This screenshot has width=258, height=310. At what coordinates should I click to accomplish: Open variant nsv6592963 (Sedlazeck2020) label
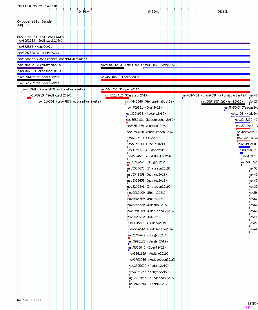coord(40,41)
